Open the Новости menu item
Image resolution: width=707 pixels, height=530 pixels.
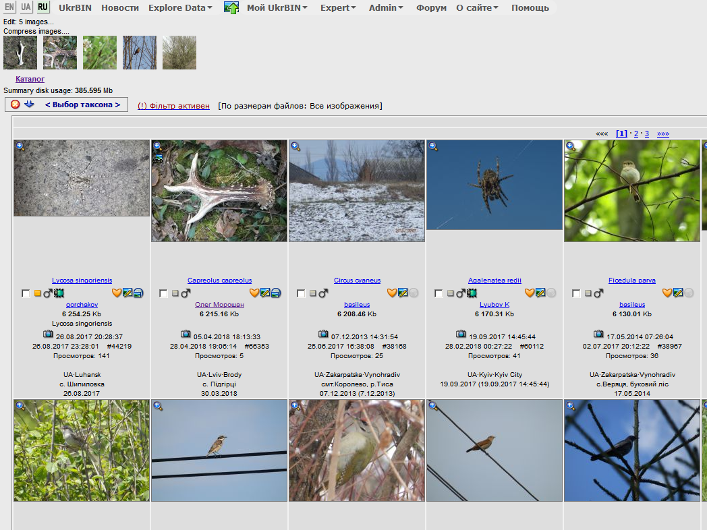120,8
